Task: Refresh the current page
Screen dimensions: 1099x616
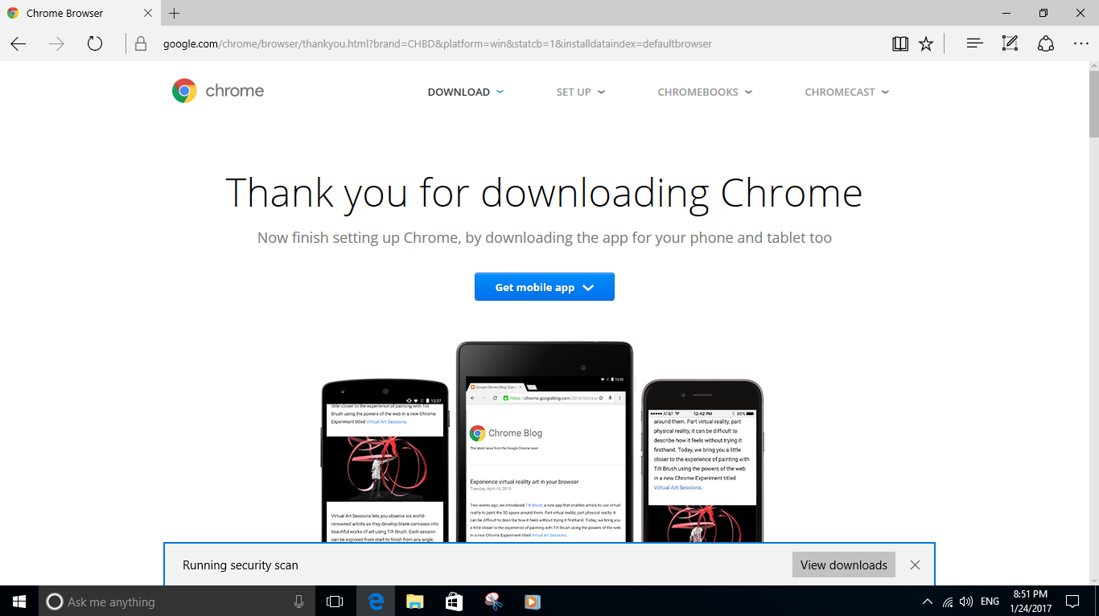Action: point(95,43)
